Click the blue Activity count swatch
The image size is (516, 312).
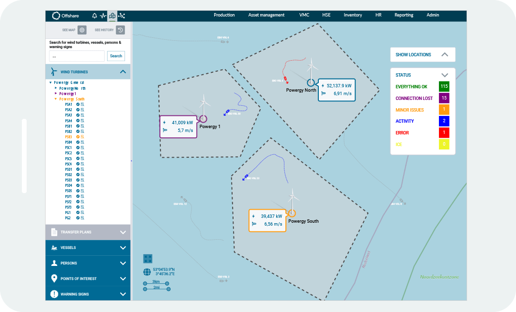(444, 121)
